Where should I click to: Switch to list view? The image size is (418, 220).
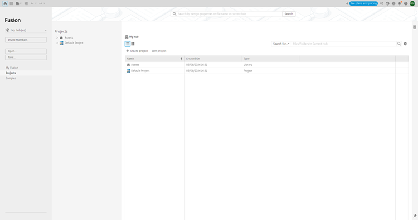[x=128, y=44]
